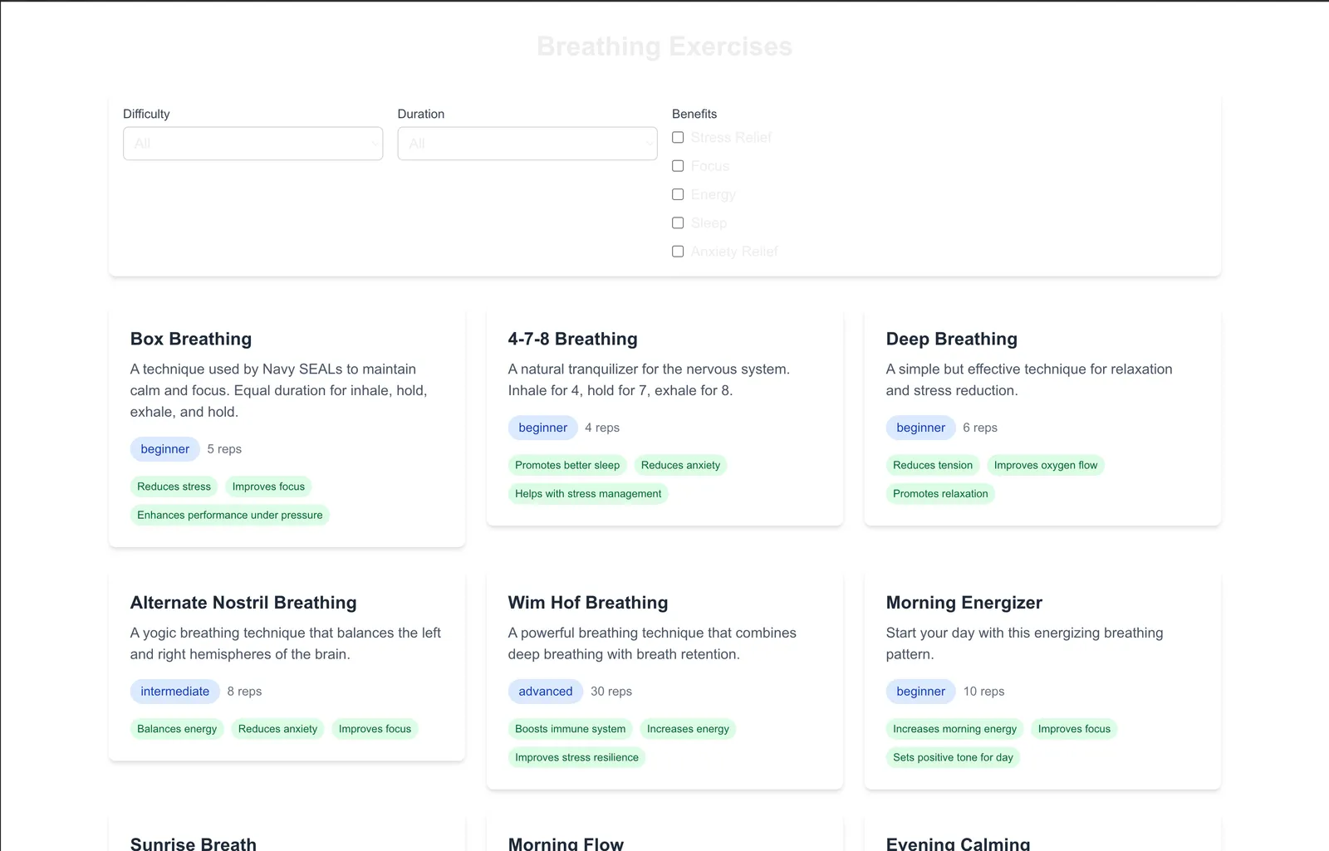Select the 4-7-8 Breathing card title
The width and height of the screenshot is (1329, 851).
click(572, 339)
